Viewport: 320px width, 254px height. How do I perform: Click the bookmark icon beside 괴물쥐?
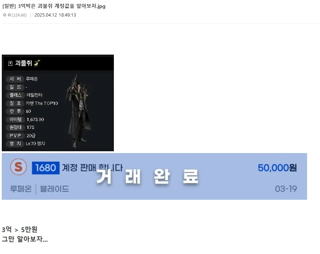point(10,64)
